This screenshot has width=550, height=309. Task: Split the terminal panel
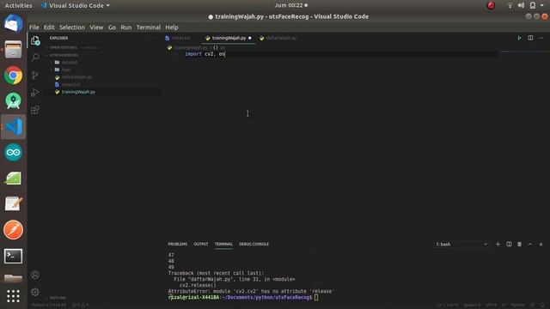509,244
